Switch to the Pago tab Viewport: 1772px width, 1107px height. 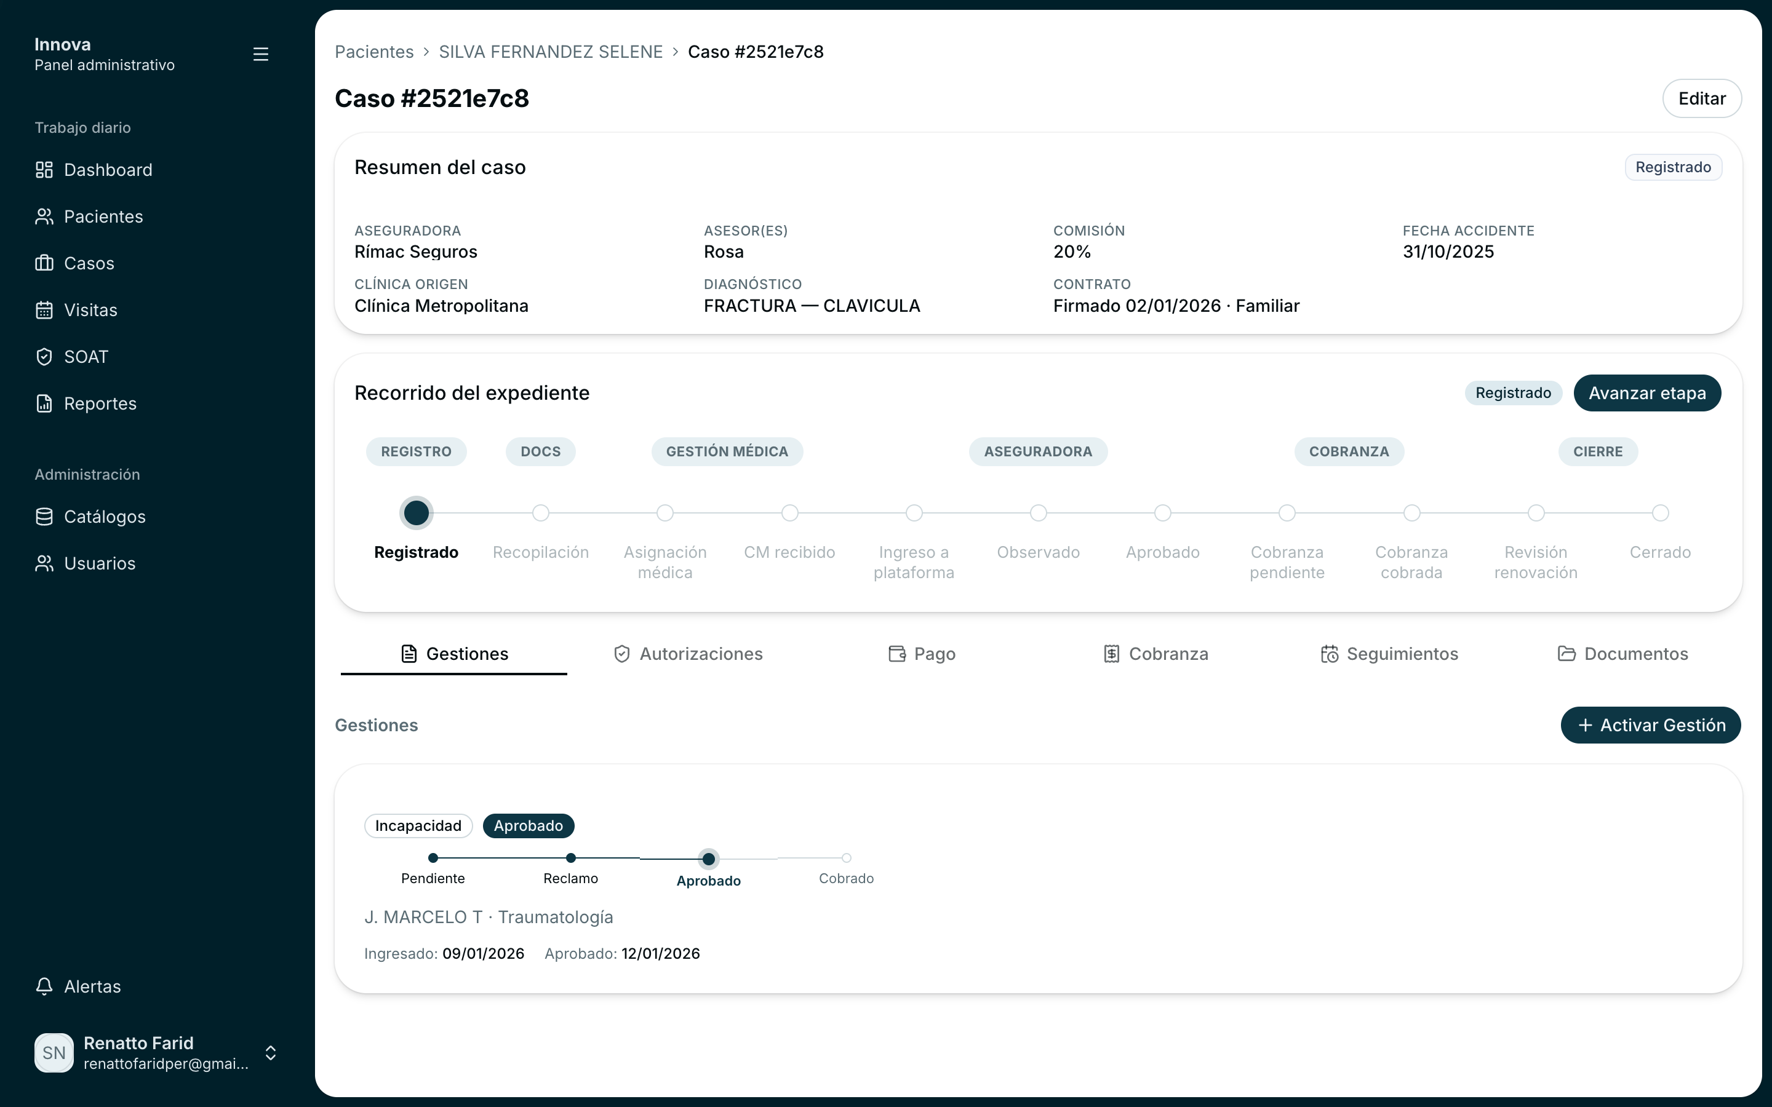pyautogui.click(x=922, y=654)
